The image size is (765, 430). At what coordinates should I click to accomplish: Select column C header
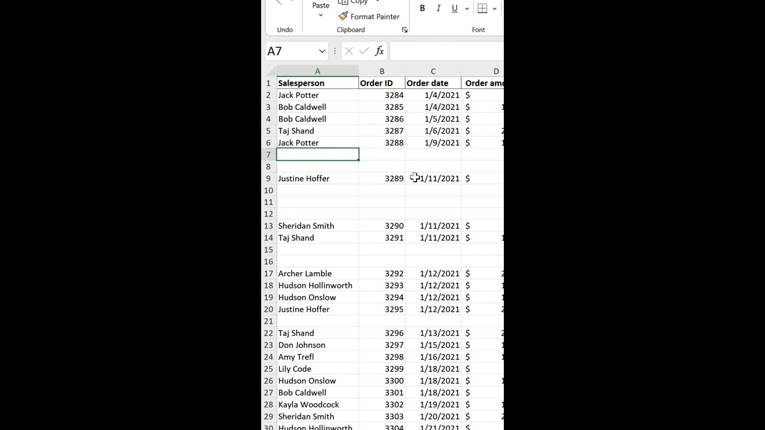click(433, 72)
